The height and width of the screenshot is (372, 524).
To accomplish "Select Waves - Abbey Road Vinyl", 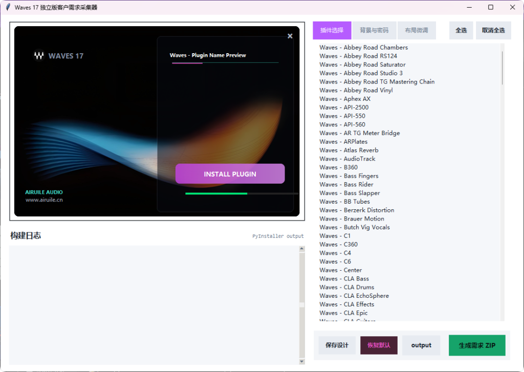I will tap(356, 90).
